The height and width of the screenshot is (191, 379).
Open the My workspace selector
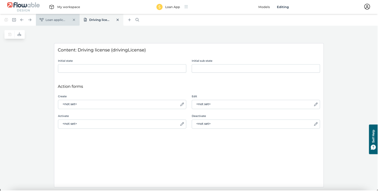tap(65, 7)
